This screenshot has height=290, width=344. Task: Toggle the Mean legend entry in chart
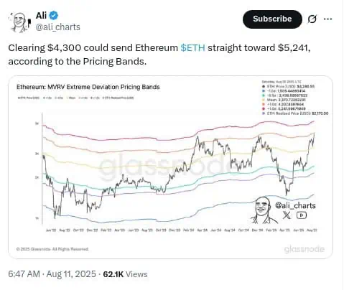click(71, 98)
